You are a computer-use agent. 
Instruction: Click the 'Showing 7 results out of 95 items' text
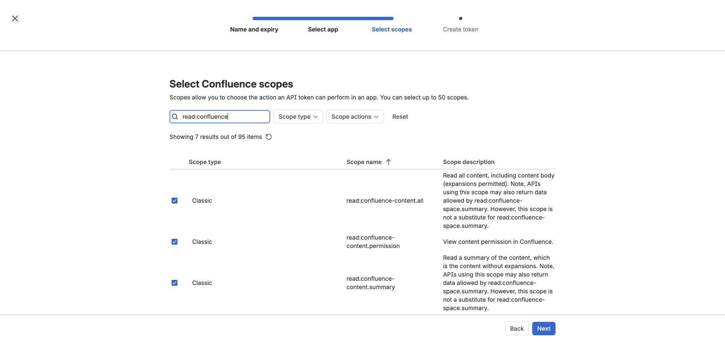tap(216, 137)
